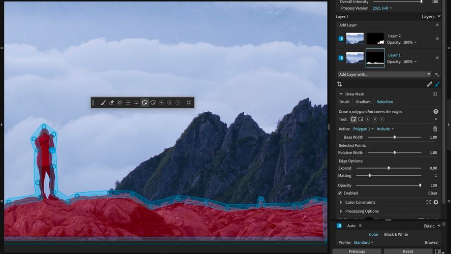Screen dimensions: 451x254
Task: Pick add-polygon icon in panel Tool row
Action: tap(353, 119)
